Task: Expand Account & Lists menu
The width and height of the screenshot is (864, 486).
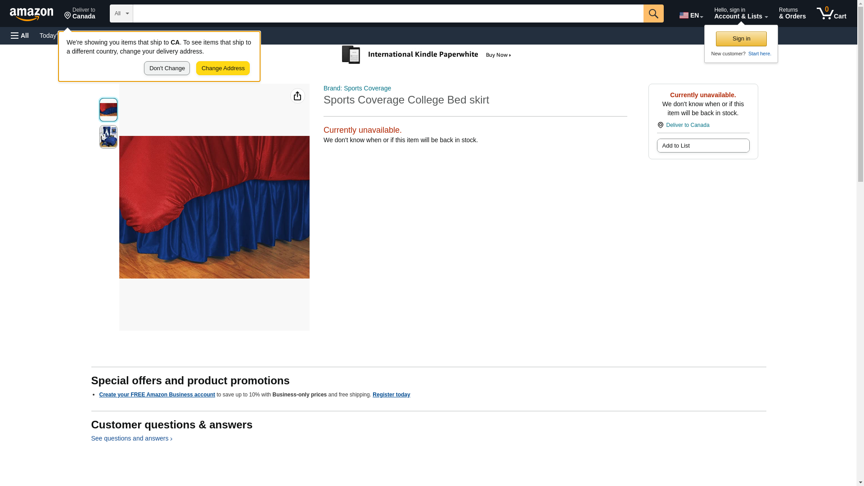Action: (x=741, y=13)
